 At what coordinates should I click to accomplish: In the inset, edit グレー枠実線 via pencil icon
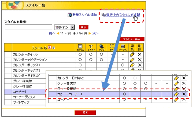point(176,83)
